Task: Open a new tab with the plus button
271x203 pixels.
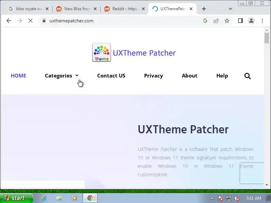Action: click(204, 9)
